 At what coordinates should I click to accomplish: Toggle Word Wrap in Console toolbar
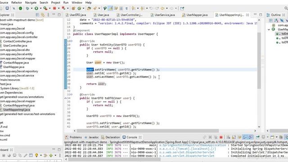(239, 137)
